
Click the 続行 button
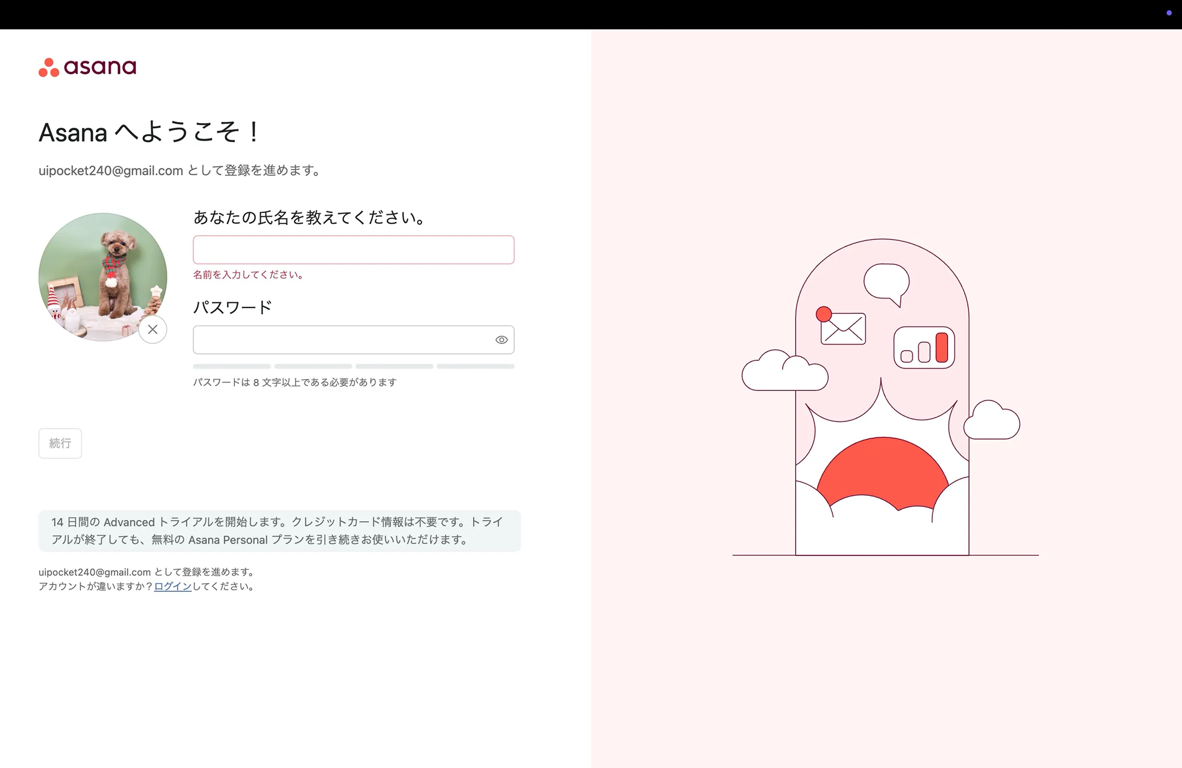click(x=60, y=444)
